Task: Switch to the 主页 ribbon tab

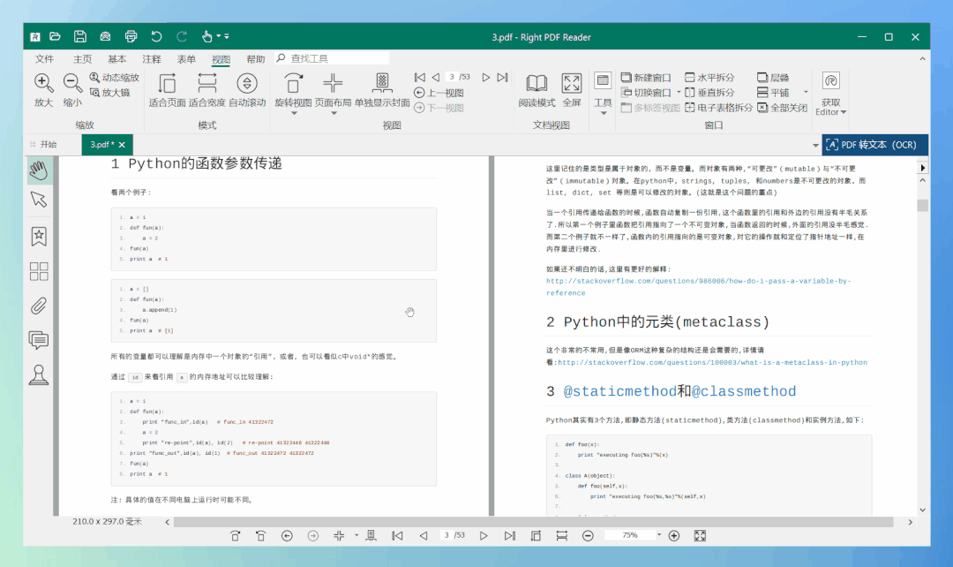Action: 82,59
